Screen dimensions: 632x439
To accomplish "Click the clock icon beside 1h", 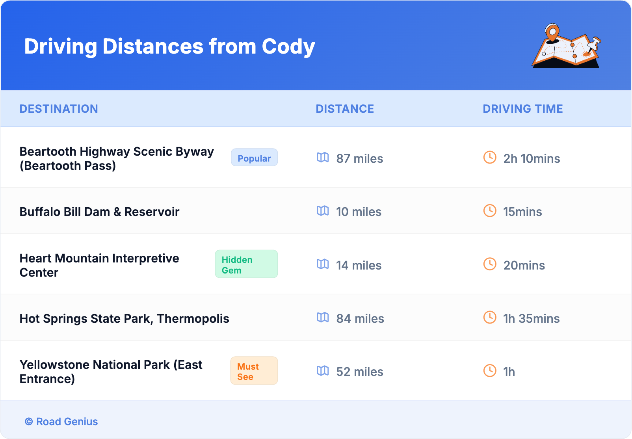I will [490, 371].
